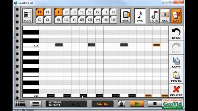Toggle the metronome
Viewport: 198px width, 111px height.
coord(121,104)
